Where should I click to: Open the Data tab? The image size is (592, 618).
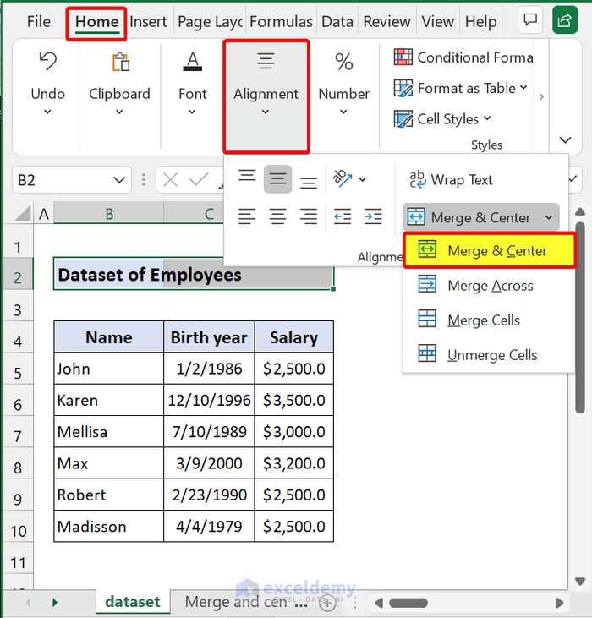click(x=337, y=21)
